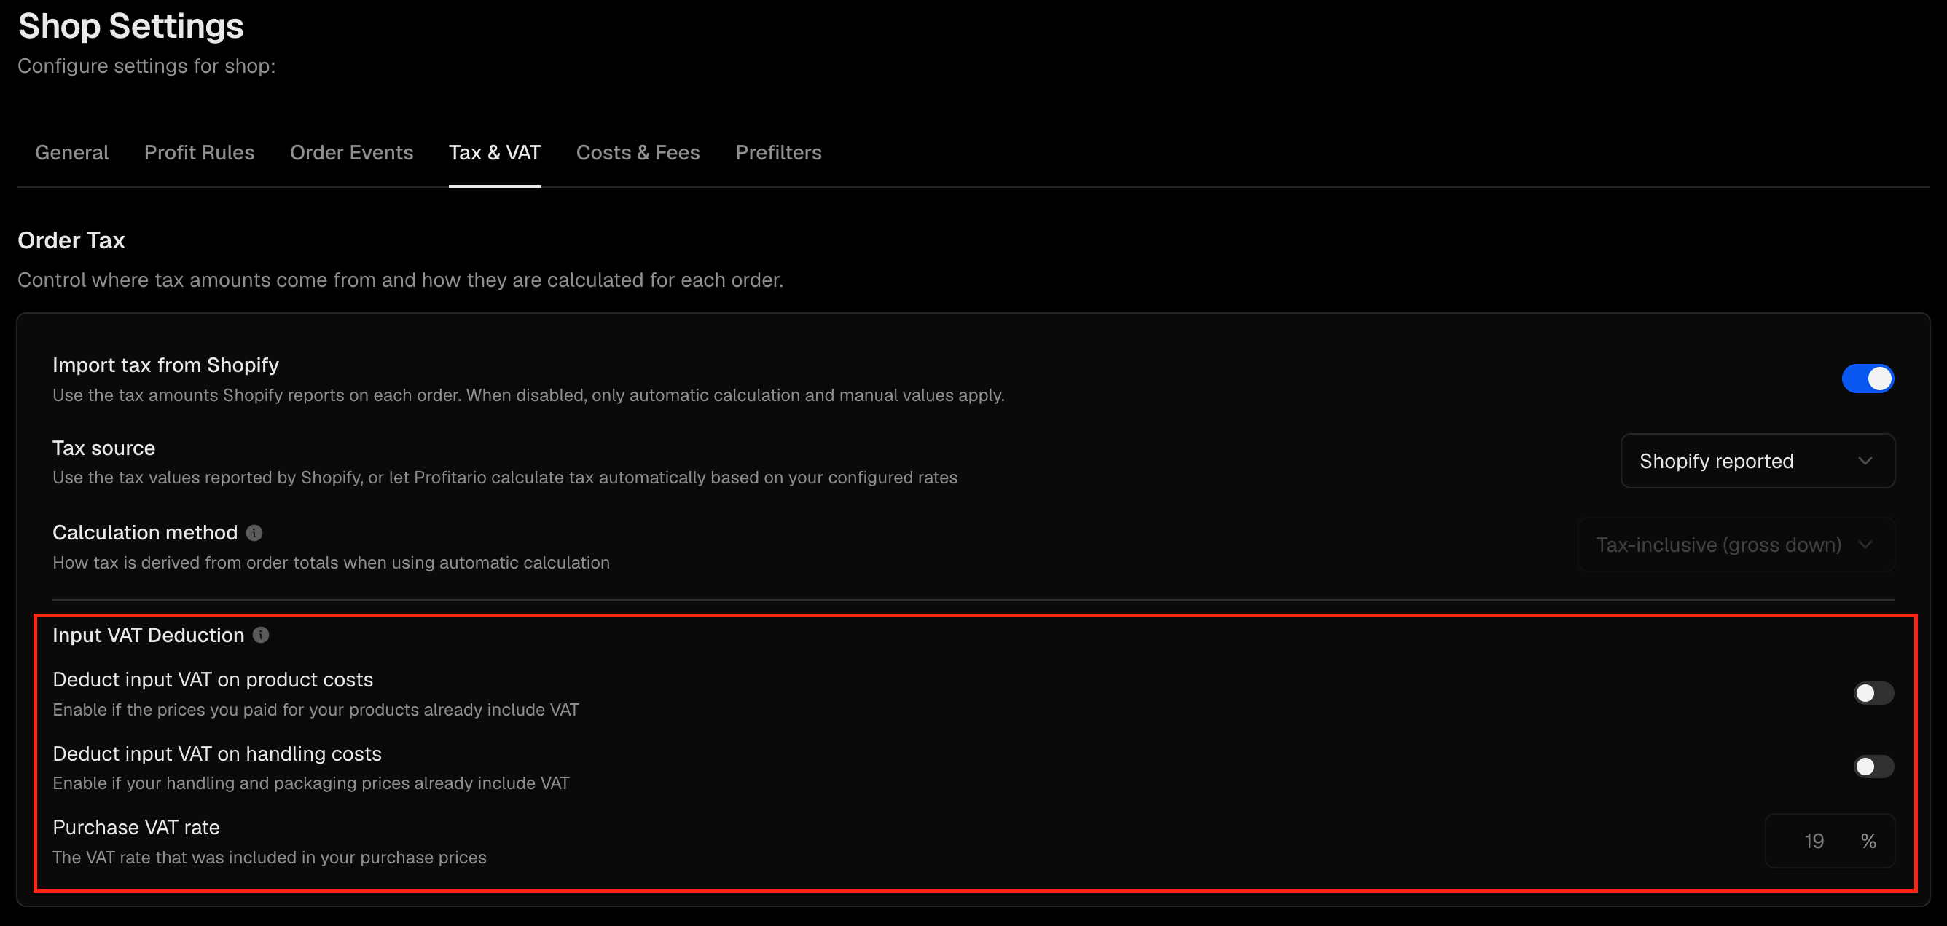Switch to the General tab
The image size is (1947, 926).
pos(72,153)
